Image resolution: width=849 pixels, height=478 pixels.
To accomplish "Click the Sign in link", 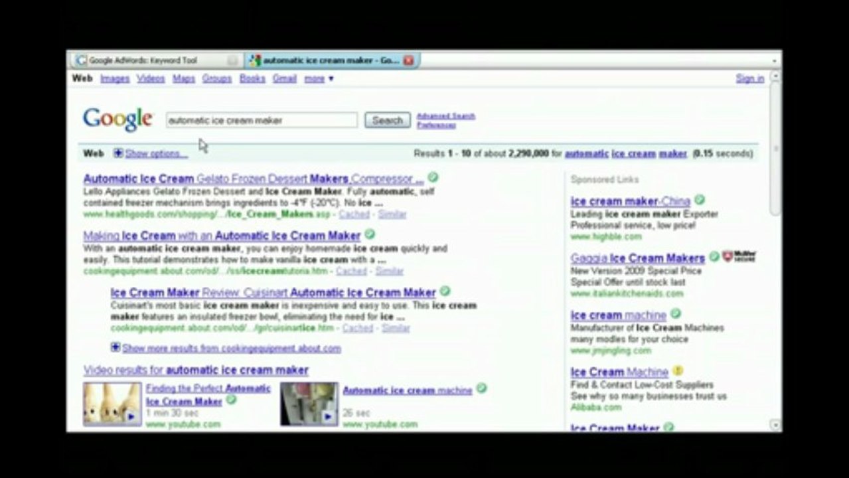I will tap(750, 78).
